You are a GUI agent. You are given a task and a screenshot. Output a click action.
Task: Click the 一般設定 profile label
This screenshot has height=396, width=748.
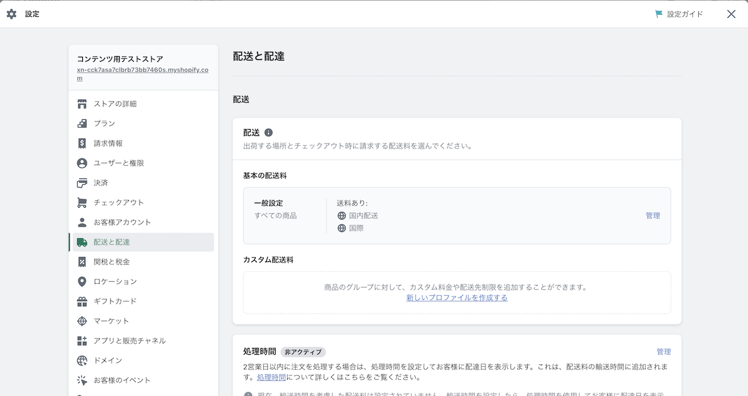pyautogui.click(x=269, y=203)
